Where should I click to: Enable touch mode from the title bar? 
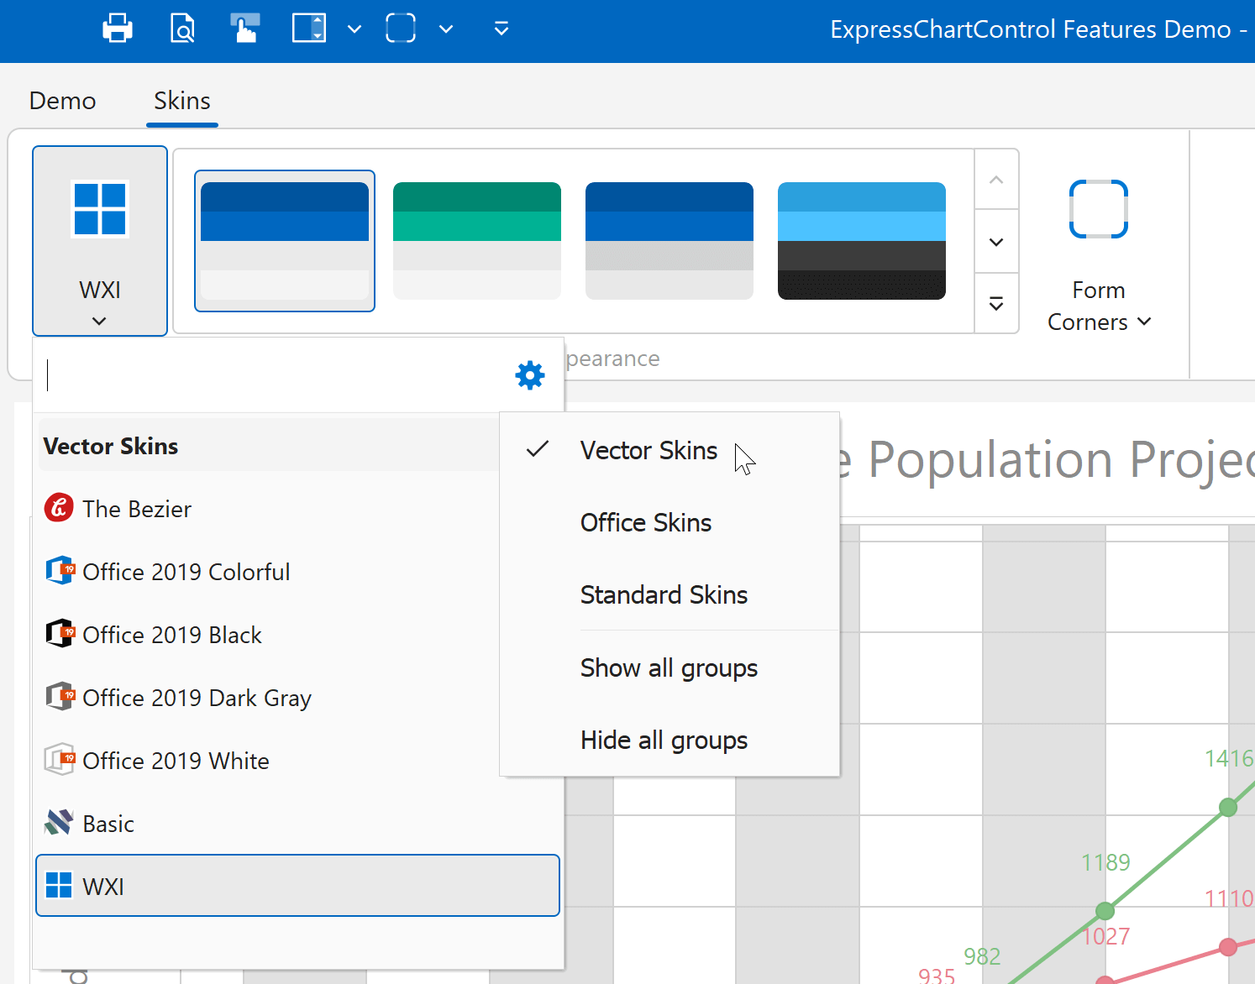coord(244,28)
